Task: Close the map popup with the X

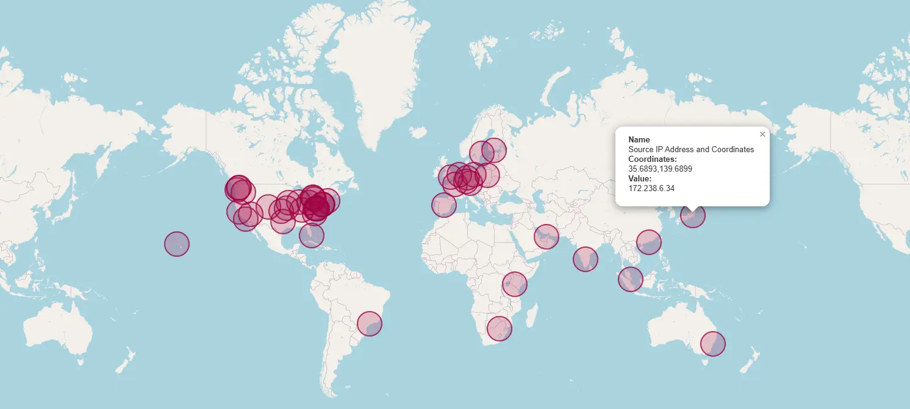Action: pos(762,135)
